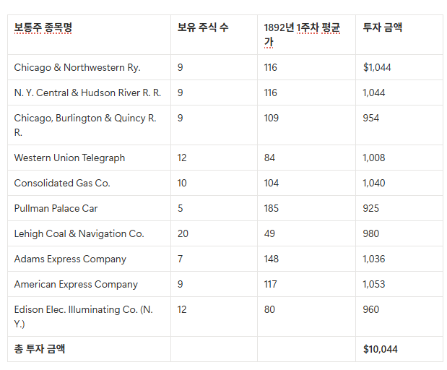Select the 20 shares cell for Lehigh Coal
The image size is (447, 370).
tap(183, 233)
